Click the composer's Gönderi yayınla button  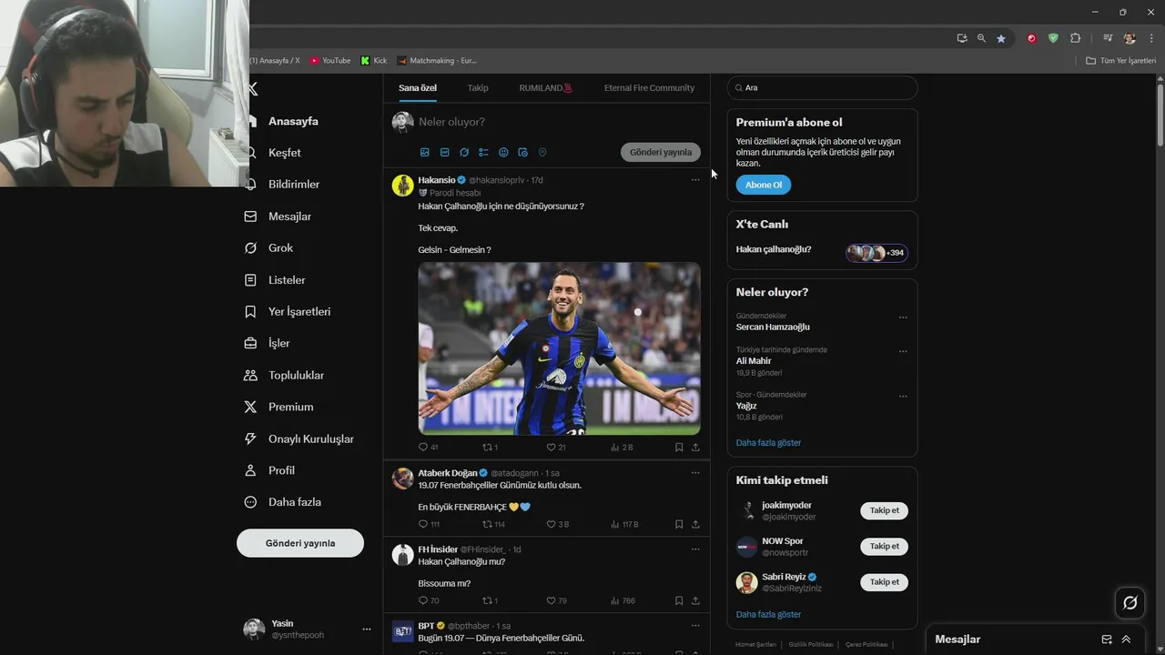click(x=661, y=152)
